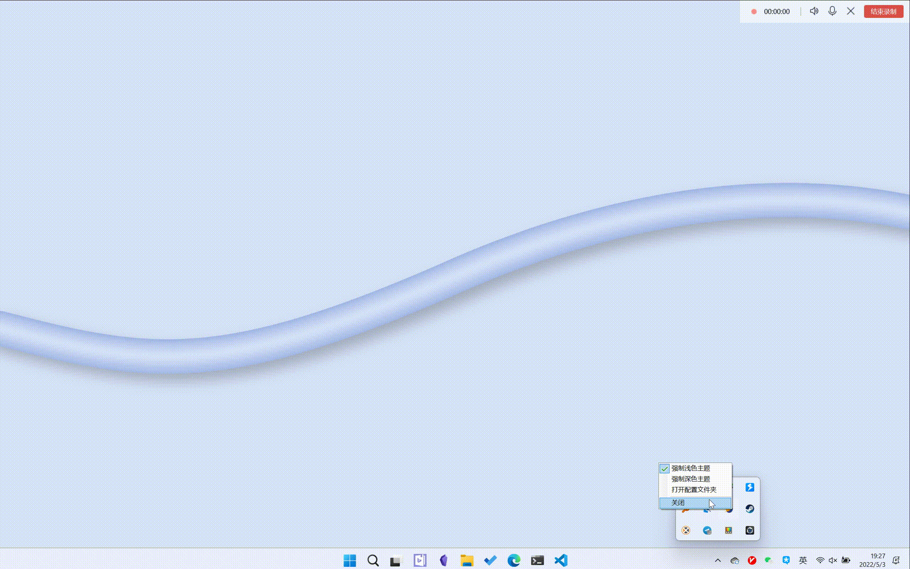
Task: Launch Obsidian from the taskbar
Action: [444, 560]
